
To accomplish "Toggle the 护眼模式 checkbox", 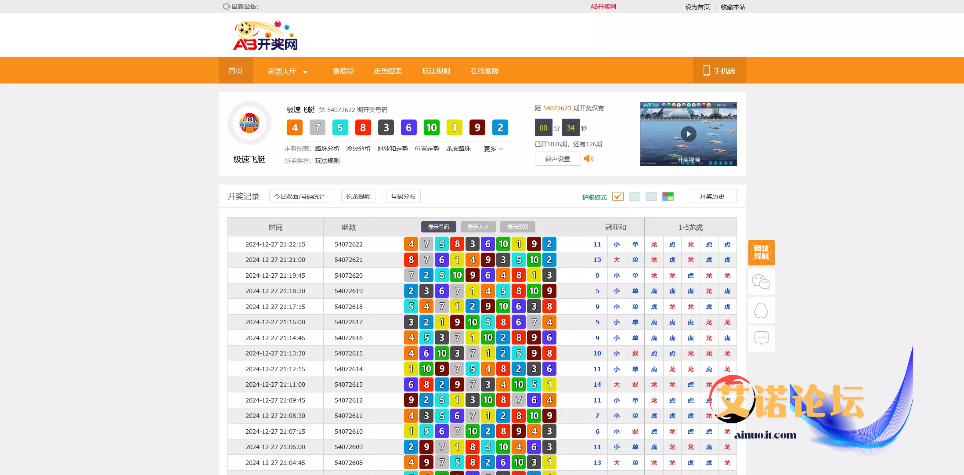I will 617,196.
